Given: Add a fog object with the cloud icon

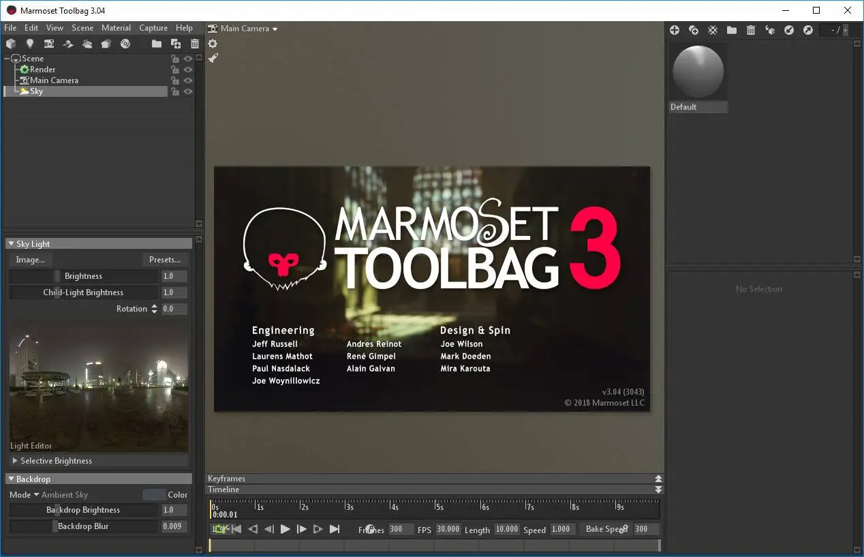Looking at the screenshot, I should pyautogui.click(x=87, y=44).
